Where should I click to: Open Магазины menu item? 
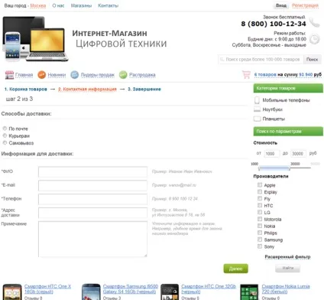(x=81, y=5)
